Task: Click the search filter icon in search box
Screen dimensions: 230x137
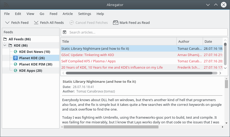Action: point(65,32)
